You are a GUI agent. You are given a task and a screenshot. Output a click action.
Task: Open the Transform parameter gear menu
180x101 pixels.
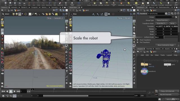pos(166,14)
